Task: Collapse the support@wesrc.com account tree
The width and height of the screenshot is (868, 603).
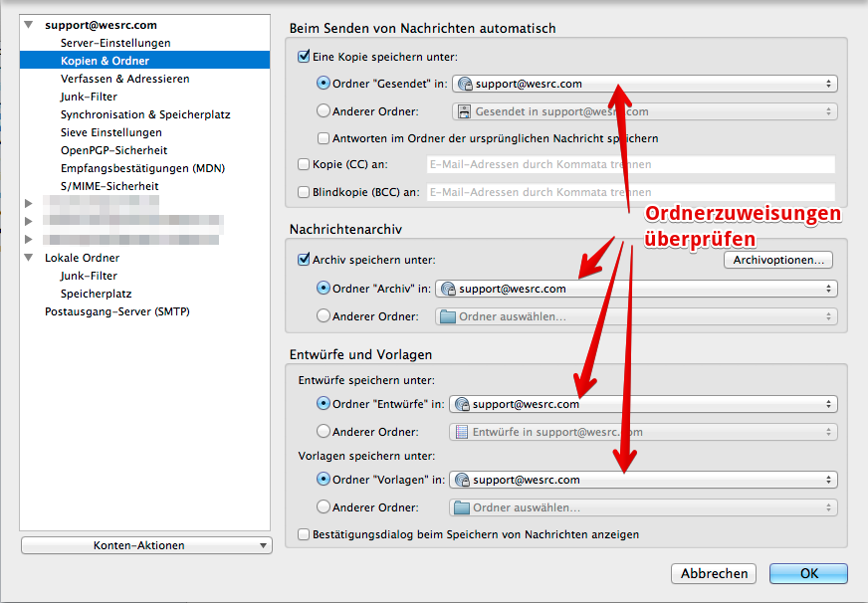Action: point(29,25)
